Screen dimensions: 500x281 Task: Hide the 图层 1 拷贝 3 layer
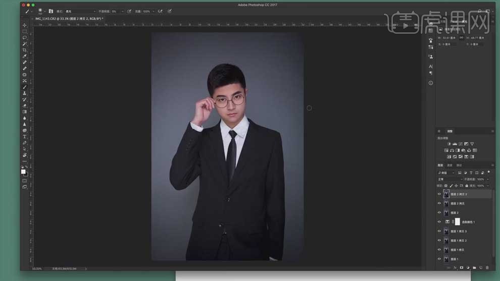pyautogui.click(x=439, y=231)
